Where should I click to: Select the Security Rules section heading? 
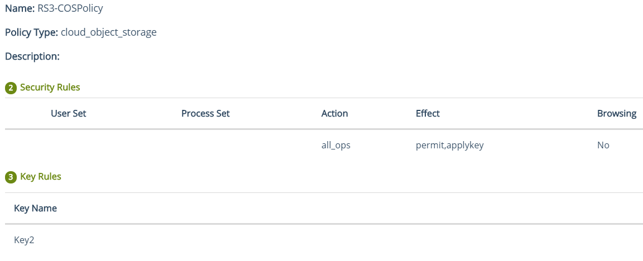pos(50,88)
